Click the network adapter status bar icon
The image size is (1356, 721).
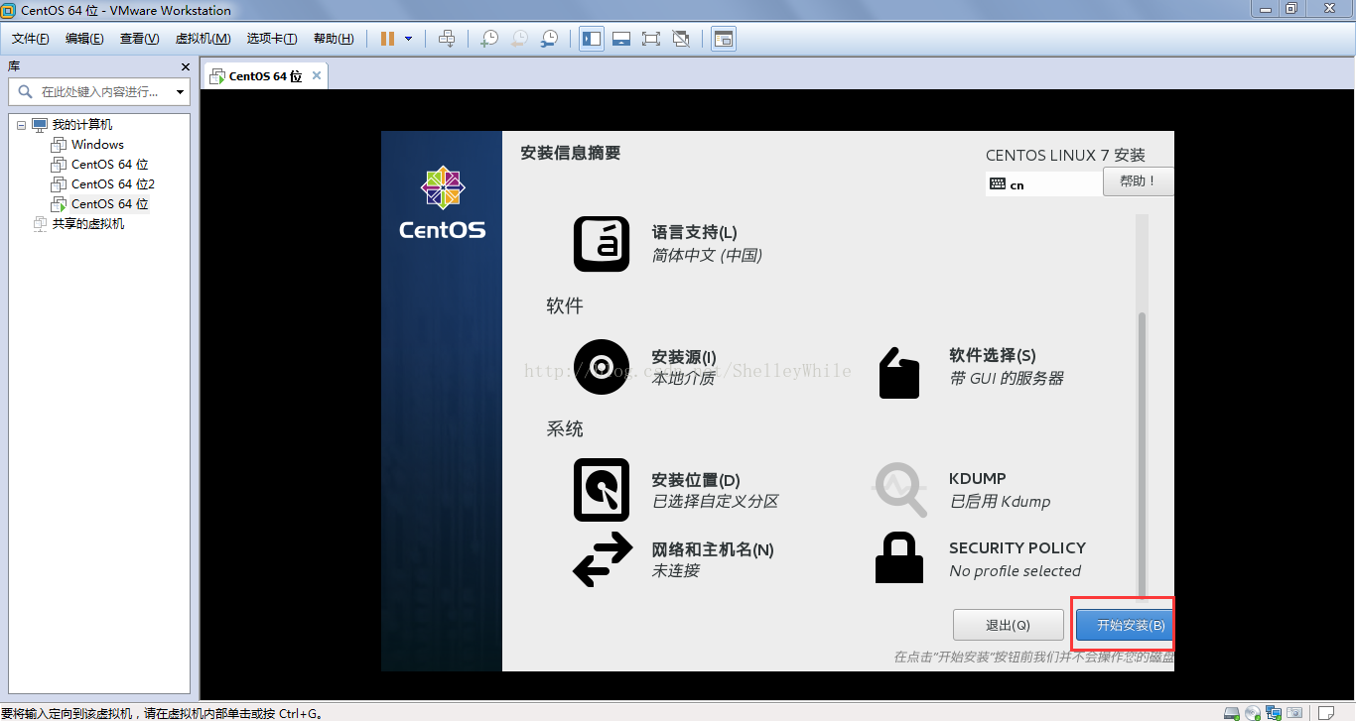(1273, 712)
